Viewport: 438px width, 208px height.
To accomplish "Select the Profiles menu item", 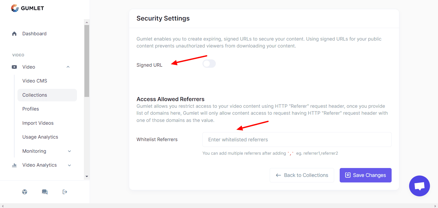I will pos(31,109).
